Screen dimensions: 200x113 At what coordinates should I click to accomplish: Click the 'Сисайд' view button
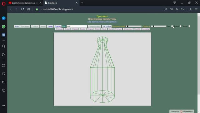(x=137, y=29)
